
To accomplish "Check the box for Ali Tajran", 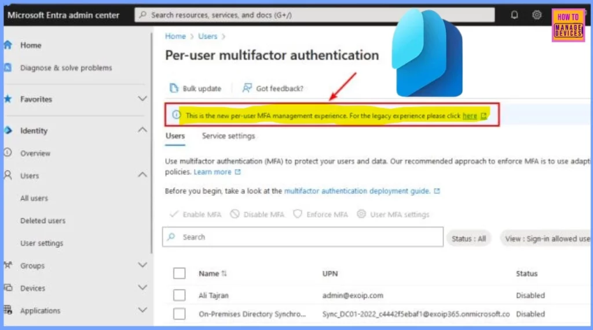I will (180, 295).
